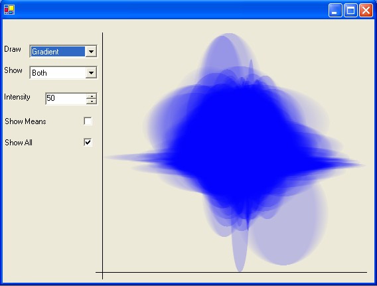Decrease Intensity with the down spinner arrow
The height and width of the screenshot is (286, 377).
point(92,102)
